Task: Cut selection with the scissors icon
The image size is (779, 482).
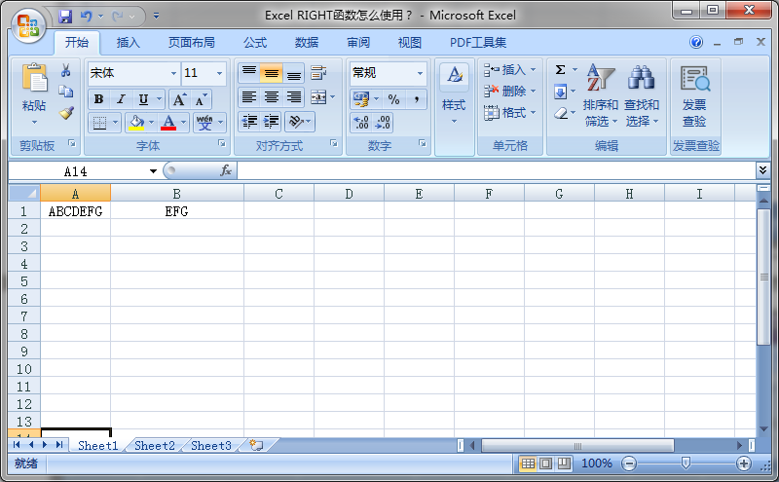Action: (x=65, y=70)
